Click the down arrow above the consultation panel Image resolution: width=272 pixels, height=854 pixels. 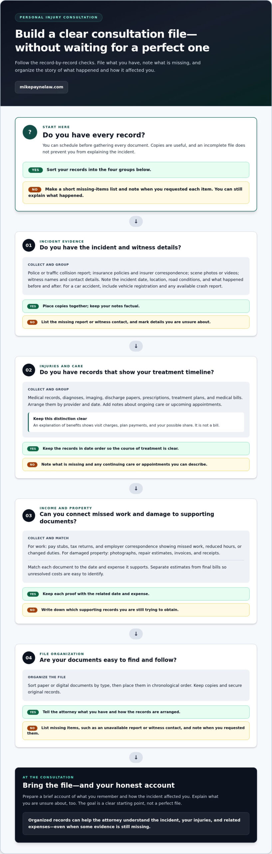click(136, 757)
